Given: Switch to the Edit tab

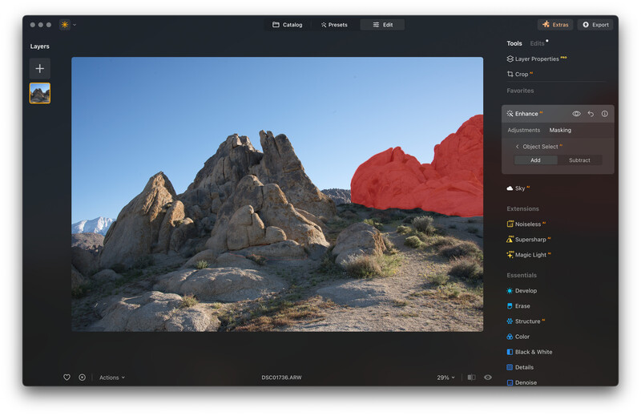Looking at the screenshot, I should 383,25.
